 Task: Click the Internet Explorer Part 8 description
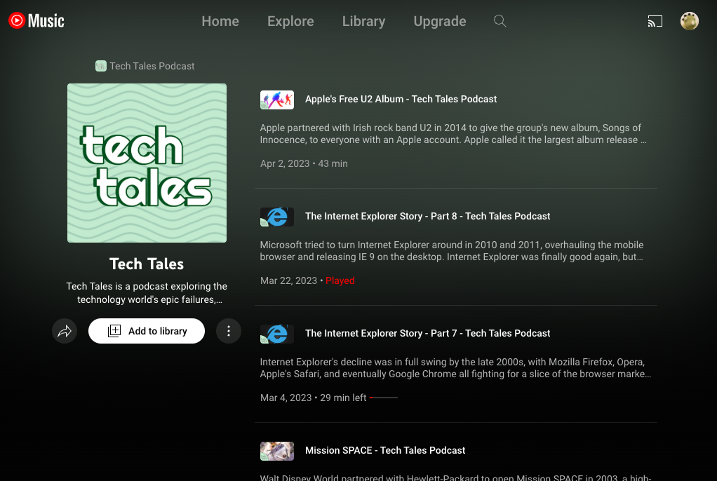pos(452,250)
